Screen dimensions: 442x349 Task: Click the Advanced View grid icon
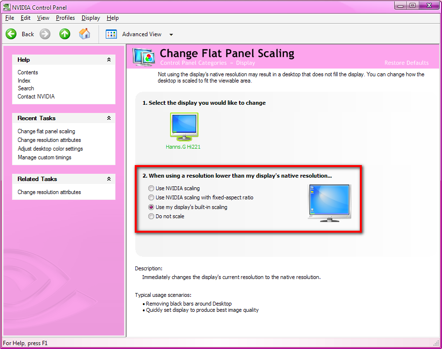click(x=112, y=34)
